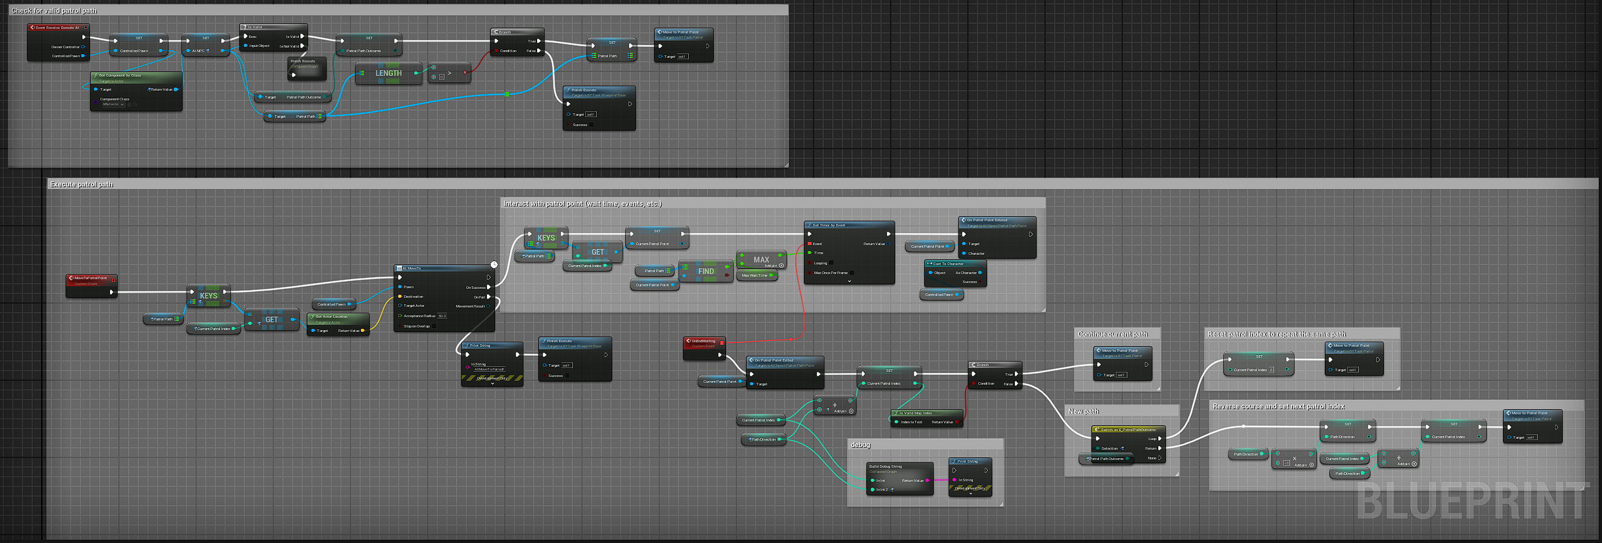The width and height of the screenshot is (1602, 543).
Task: Toggle the Stop on Overlap checkbox in AI MoveTo
Action: 433,326
